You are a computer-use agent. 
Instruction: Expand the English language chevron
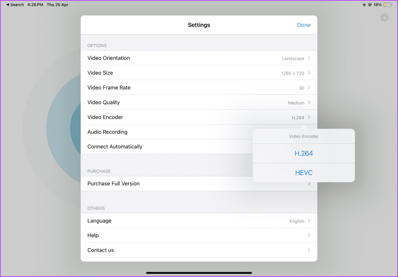click(x=309, y=221)
